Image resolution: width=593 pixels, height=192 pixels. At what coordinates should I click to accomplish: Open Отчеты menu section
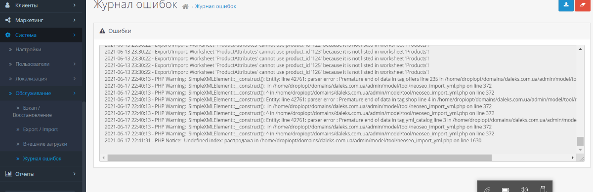25,174
